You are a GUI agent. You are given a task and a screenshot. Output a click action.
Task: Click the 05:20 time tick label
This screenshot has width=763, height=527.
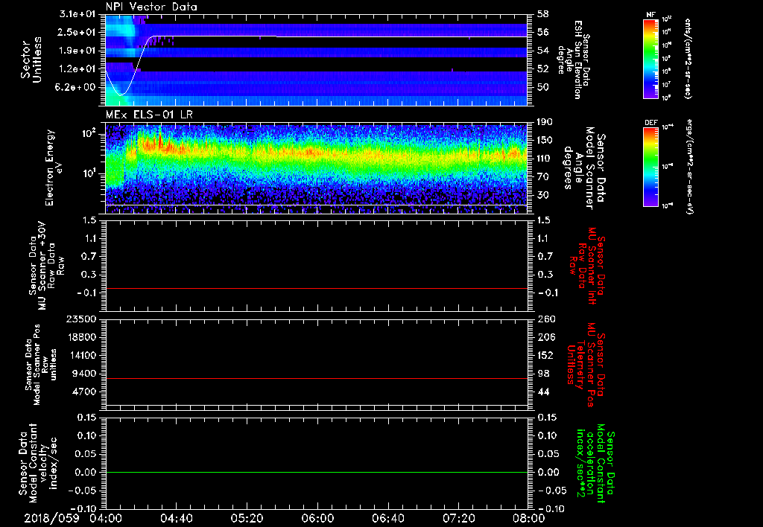(x=247, y=518)
